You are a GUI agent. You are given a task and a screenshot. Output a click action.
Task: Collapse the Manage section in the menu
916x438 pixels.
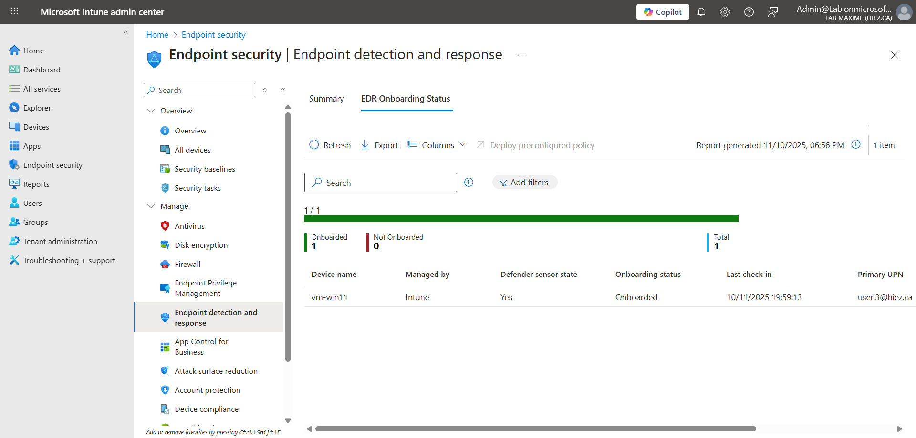[151, 206]
